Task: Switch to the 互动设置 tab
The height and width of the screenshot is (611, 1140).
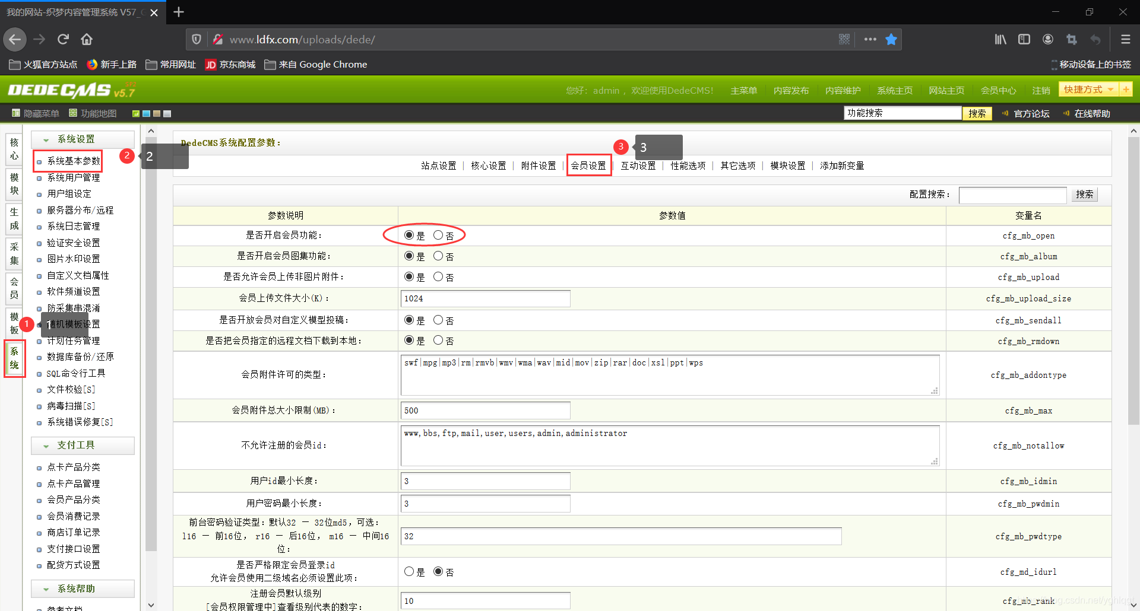Action: coord(638,166)
